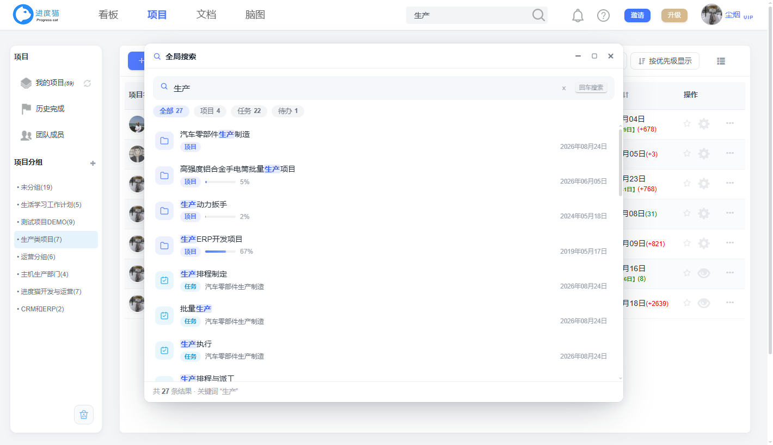View project with eye icon, 16日 row
This screenshot has width=773, height=445.
click(704, 273)
